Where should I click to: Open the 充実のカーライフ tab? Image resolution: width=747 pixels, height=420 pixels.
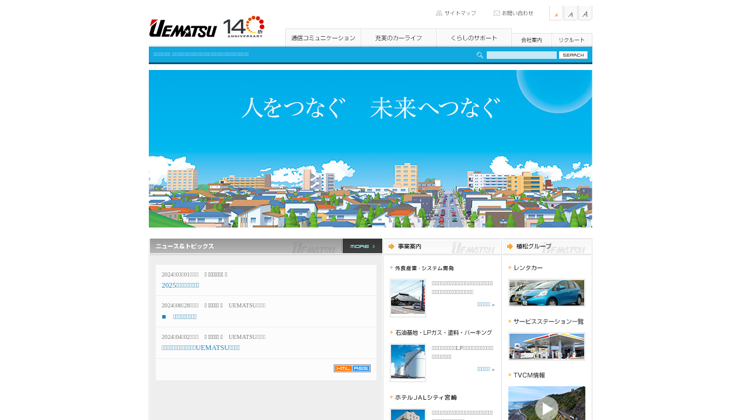[x=398, y=38]
